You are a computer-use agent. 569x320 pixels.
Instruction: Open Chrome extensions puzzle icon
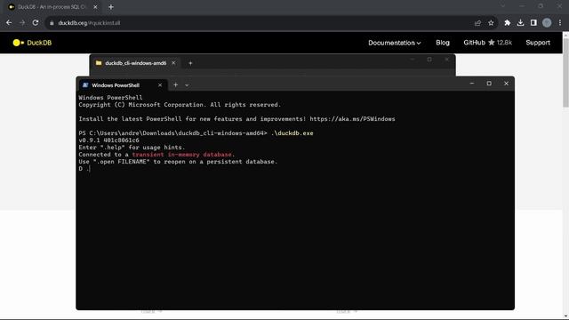508,23
